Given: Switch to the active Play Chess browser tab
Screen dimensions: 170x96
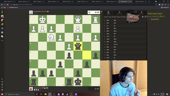Looking at the screenshot, I should 125,2.
